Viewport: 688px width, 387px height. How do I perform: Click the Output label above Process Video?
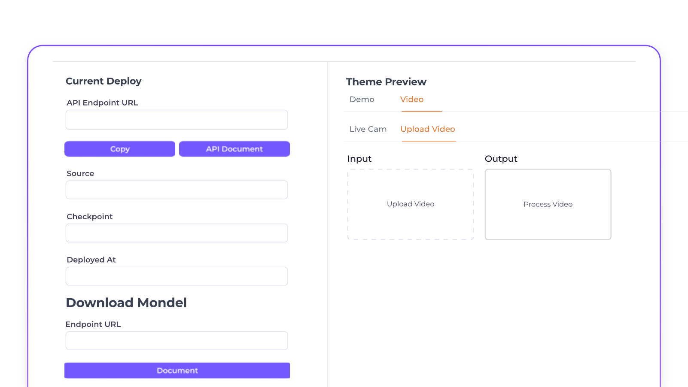click(x=501, y=159)
